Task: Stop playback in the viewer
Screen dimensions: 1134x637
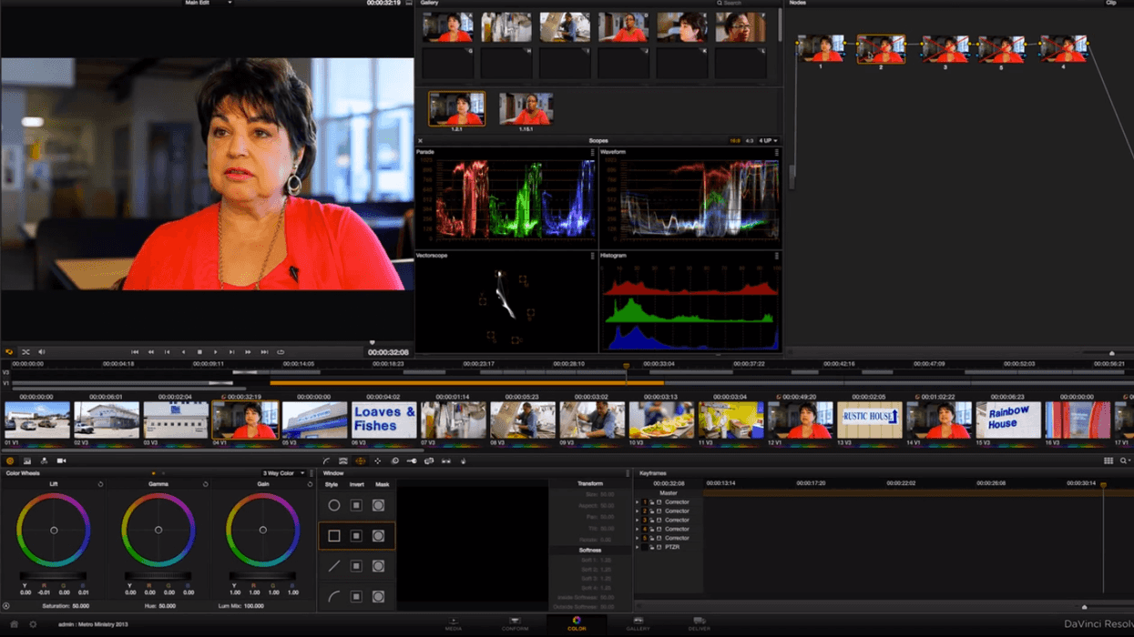Action: [x=199, y=352]
